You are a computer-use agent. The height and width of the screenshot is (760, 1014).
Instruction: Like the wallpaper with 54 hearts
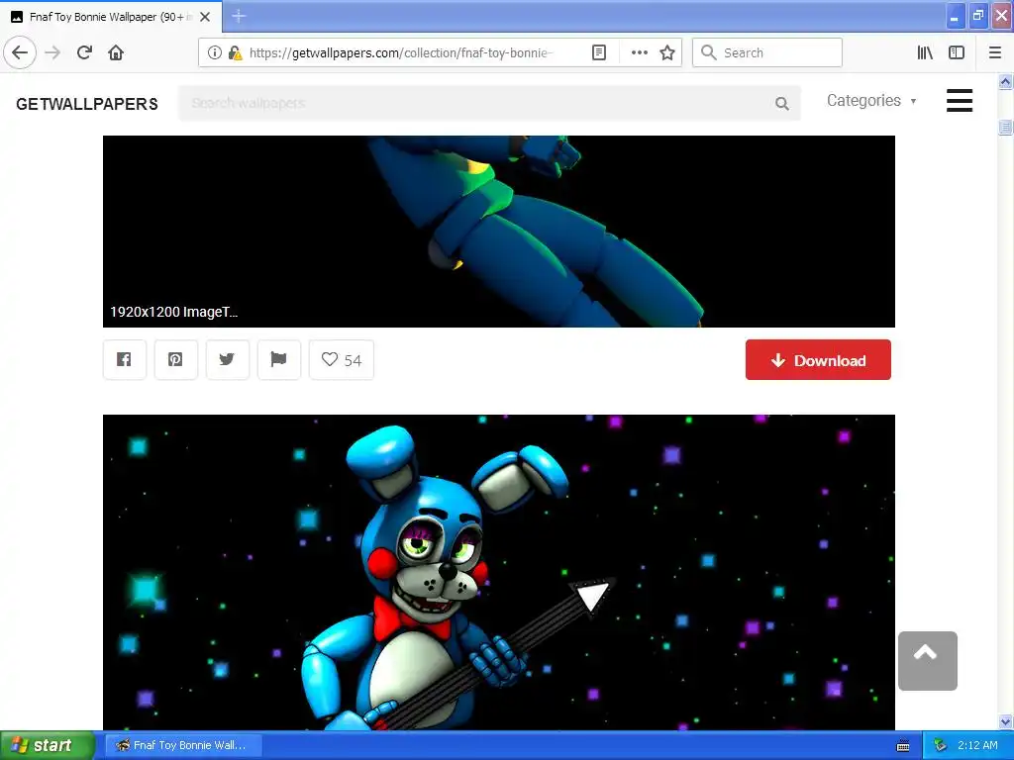coord(342,359)
